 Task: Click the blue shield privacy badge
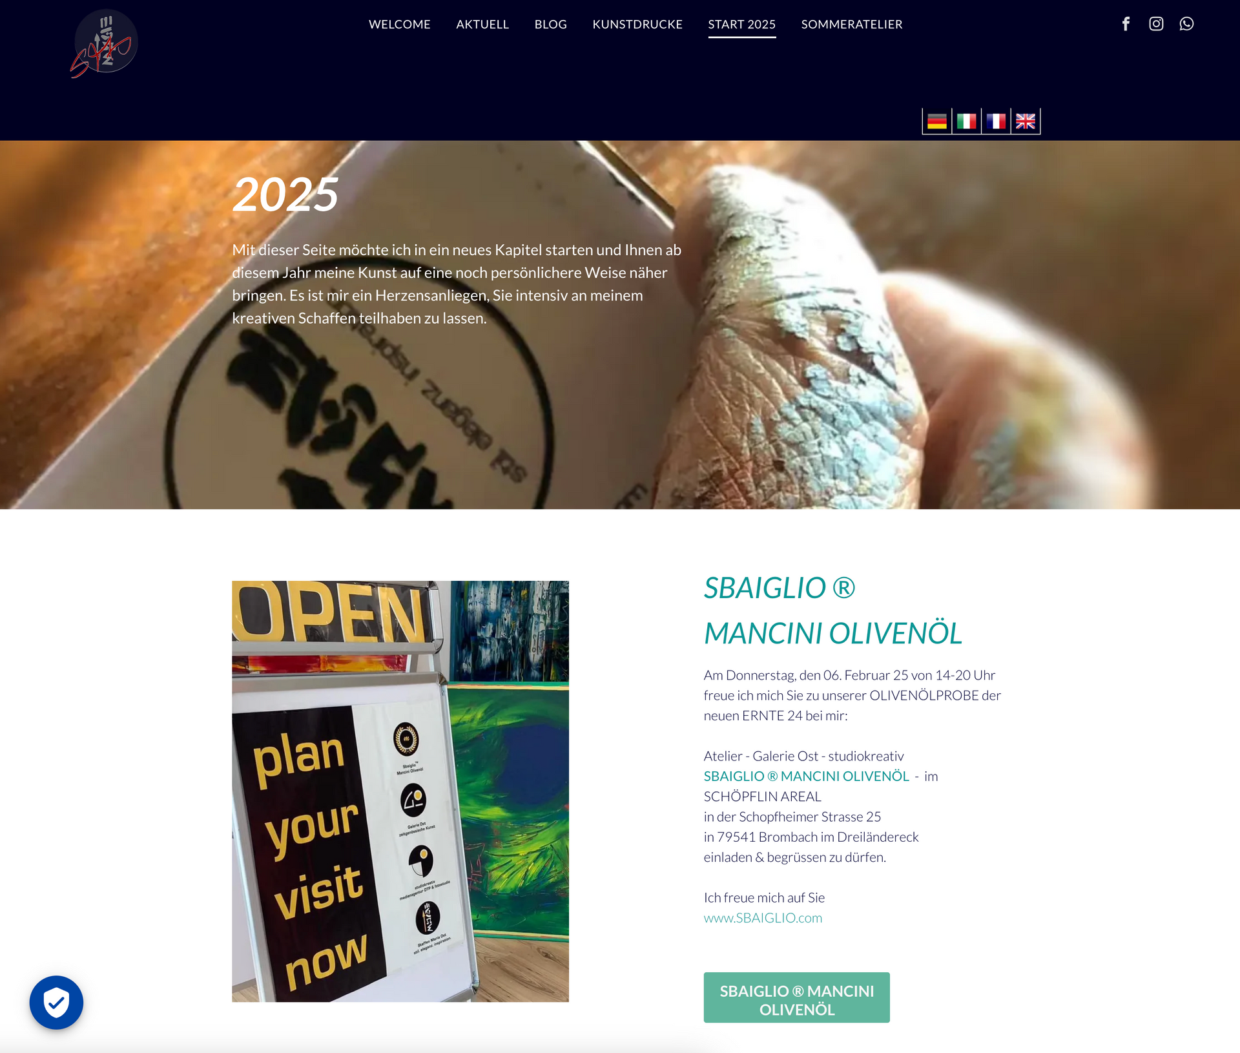56,1002
